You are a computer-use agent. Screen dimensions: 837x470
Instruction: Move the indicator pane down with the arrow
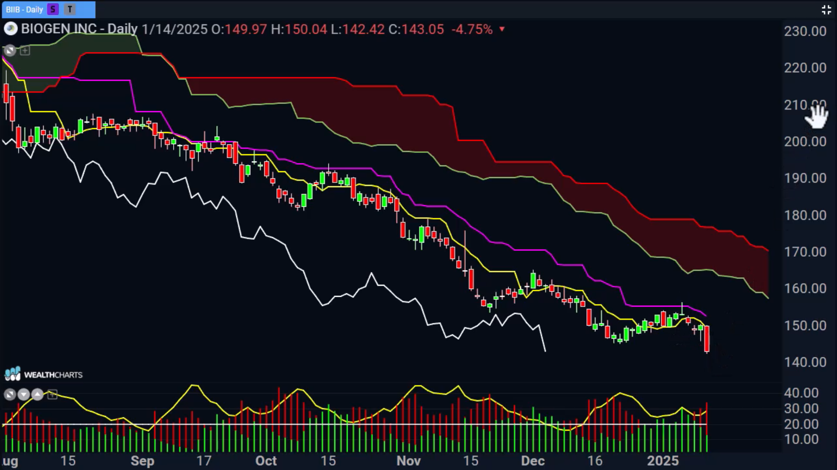coord(24,395)
